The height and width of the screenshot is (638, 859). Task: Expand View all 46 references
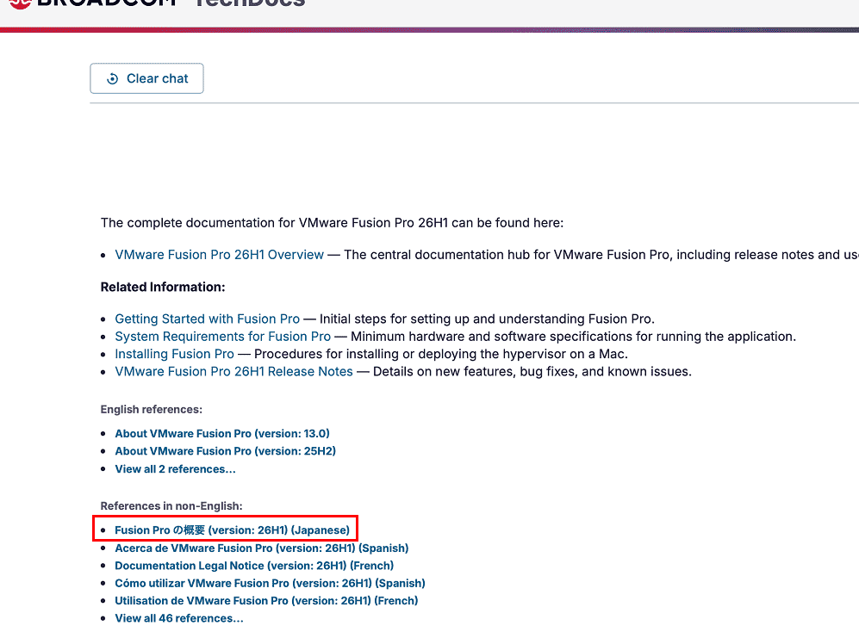pyautogui.click(x=179, y=618)
